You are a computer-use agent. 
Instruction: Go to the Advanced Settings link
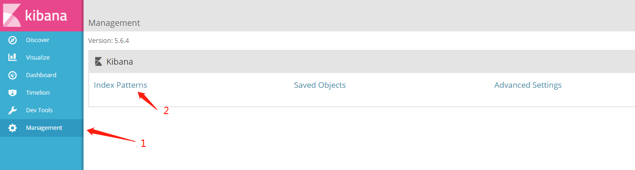[528, 85]
